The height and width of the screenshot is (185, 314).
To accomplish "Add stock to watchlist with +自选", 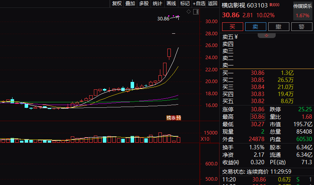I will [x=199, y=4].
